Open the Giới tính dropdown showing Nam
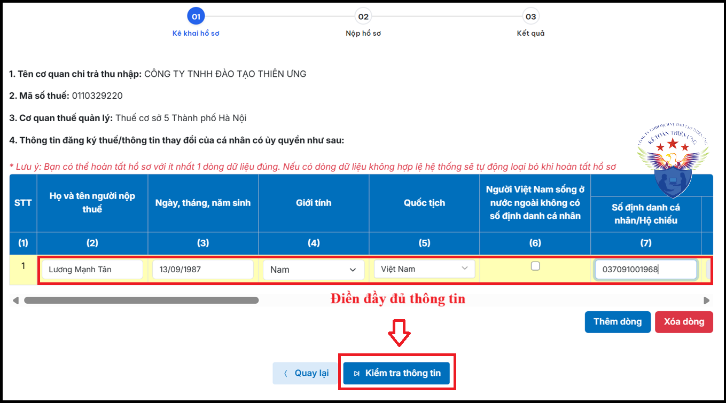726x403 pixels. [x=314, y=270]
